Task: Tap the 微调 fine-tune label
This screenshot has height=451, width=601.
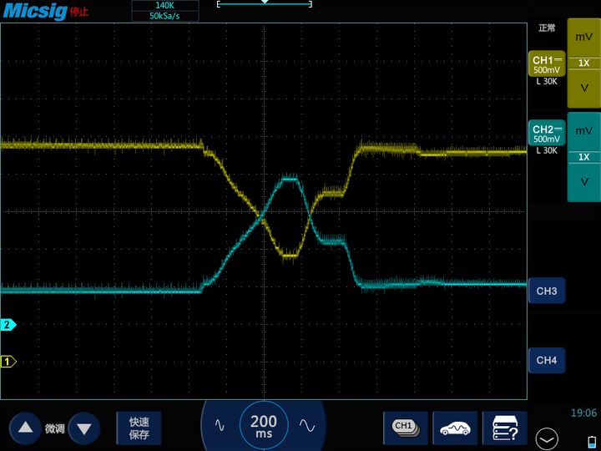Action: tap(54, 428)
